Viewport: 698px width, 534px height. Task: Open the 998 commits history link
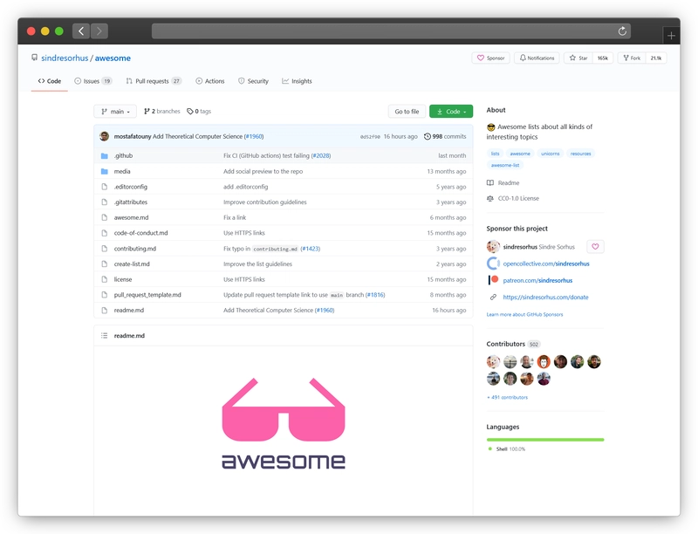445,136
